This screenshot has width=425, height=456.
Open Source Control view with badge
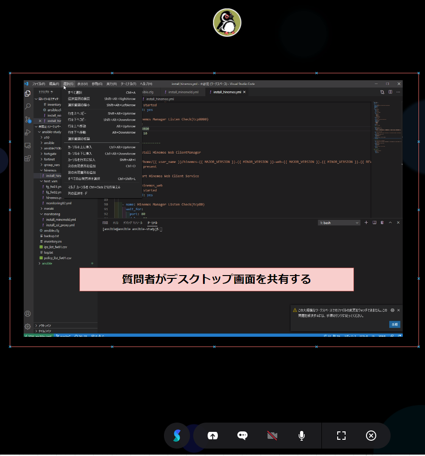(x=28, y=120)
